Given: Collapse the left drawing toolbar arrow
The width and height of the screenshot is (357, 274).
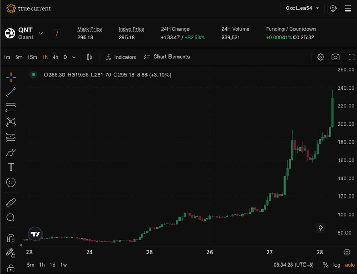Looking at the screenshot, I should click(21, 245).
